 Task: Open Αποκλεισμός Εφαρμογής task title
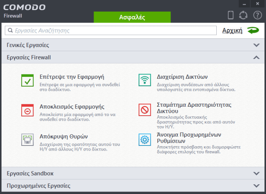(72, 107)
